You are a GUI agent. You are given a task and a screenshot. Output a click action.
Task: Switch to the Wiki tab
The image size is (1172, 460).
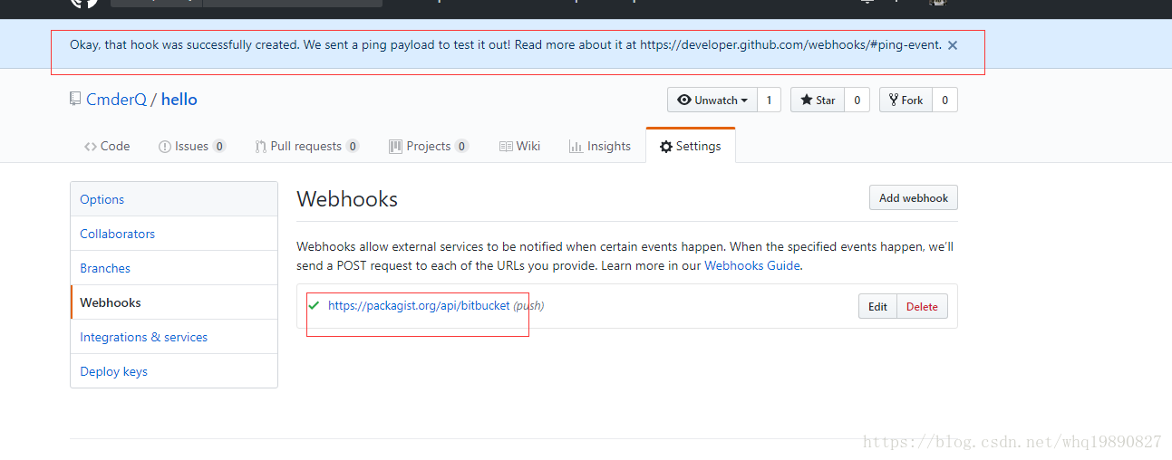[x=519, y=146]
